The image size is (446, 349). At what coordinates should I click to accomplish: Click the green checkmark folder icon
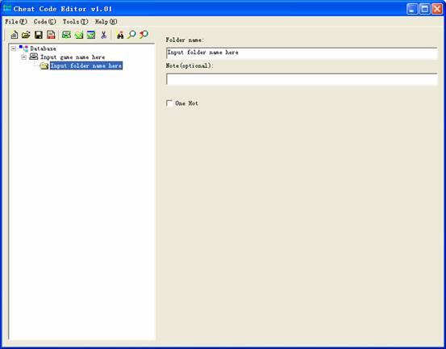79,35
